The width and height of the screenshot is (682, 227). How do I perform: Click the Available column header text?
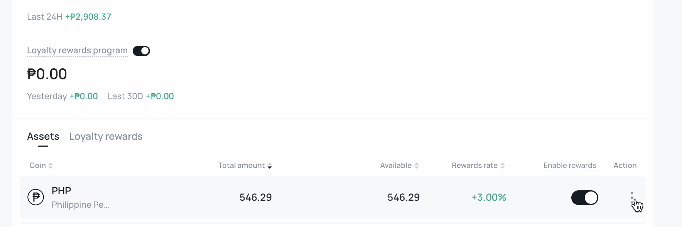(396, 166)
